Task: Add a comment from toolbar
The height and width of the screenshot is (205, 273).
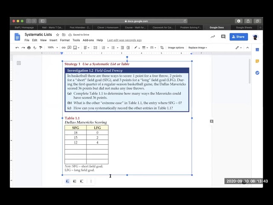Action: [69, 47]
